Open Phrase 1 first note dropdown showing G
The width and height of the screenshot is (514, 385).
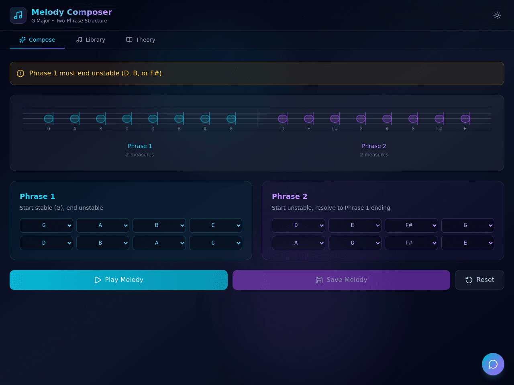[x=46, y=225]
